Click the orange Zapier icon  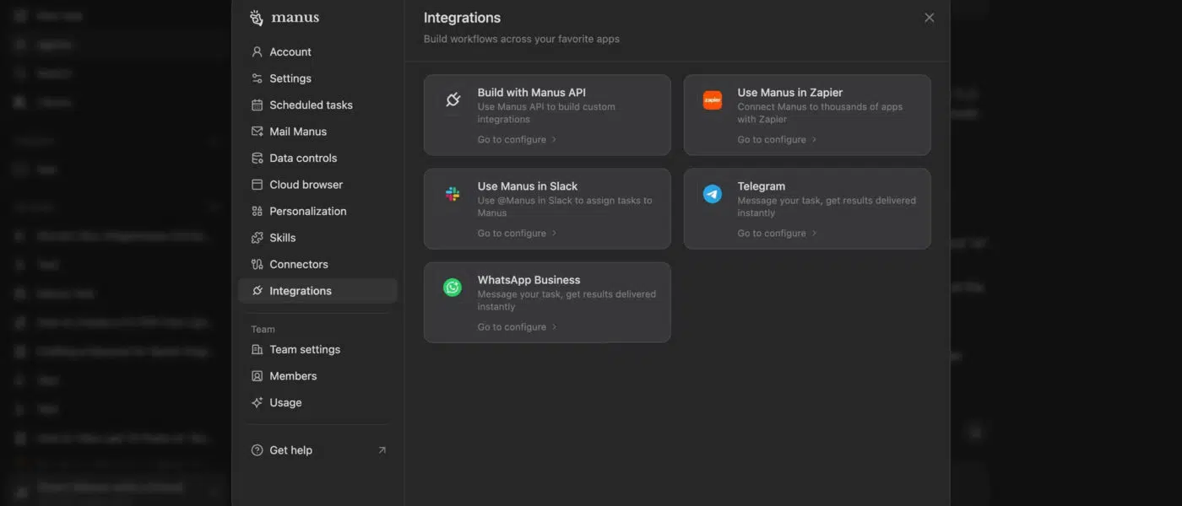click(x=712, y=99)
